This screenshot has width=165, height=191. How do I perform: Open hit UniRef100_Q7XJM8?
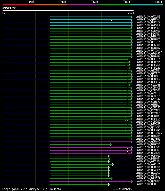tap(148, 17)
